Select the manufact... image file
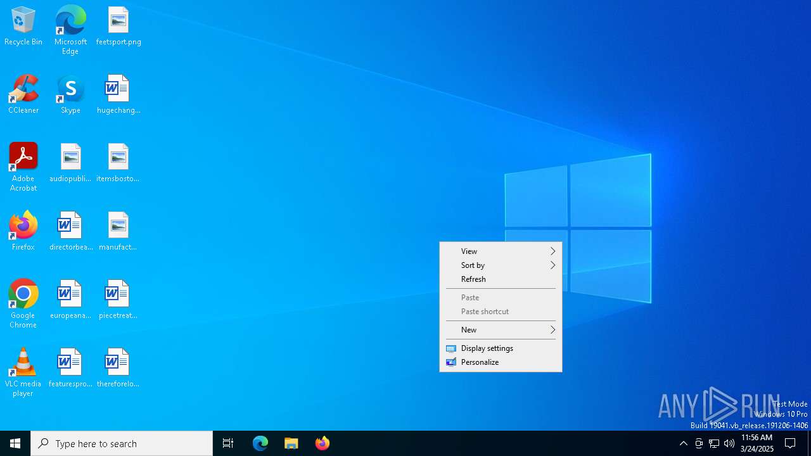The image size is (811, 456). tap(118, 232)
